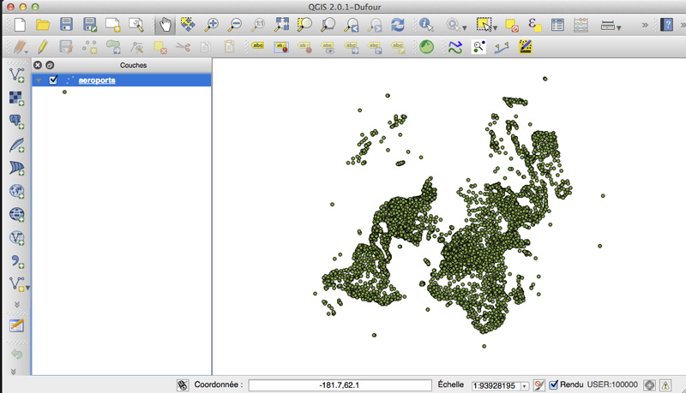Click USER:100000 CRS status button
Viewport: 686px width, 393px height.
(x=611, y=385)
